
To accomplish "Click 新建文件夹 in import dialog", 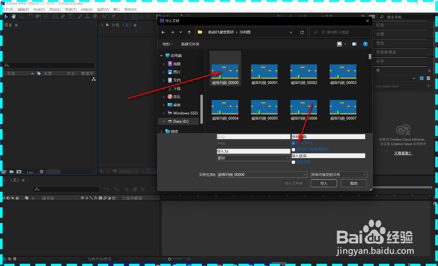I will (190, 44).
